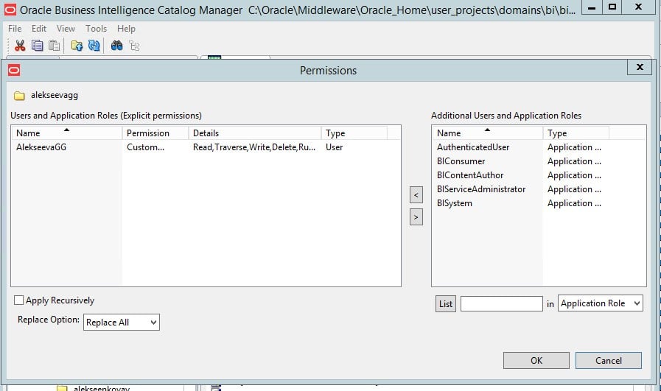Open the Application Role dropdown
The image size is (661, 391).
[601, 303]
